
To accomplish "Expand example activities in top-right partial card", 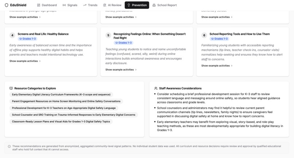I will click(x=217, y=17).
